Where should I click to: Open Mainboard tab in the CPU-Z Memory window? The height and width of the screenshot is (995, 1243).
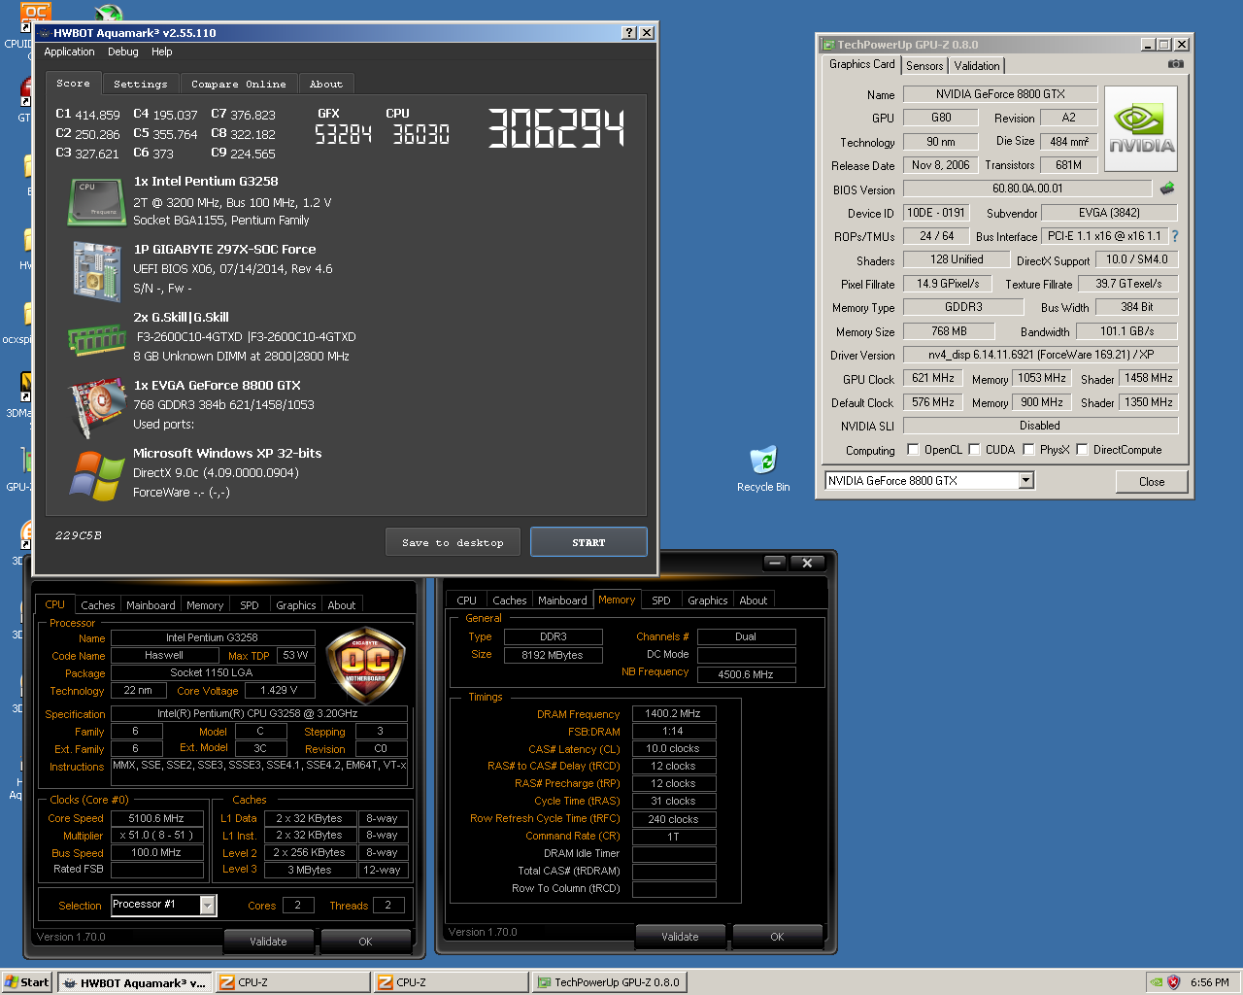click(x=562, y=600)
